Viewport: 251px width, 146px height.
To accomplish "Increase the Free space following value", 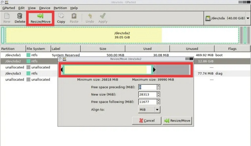I will click(x=158, y=100).
